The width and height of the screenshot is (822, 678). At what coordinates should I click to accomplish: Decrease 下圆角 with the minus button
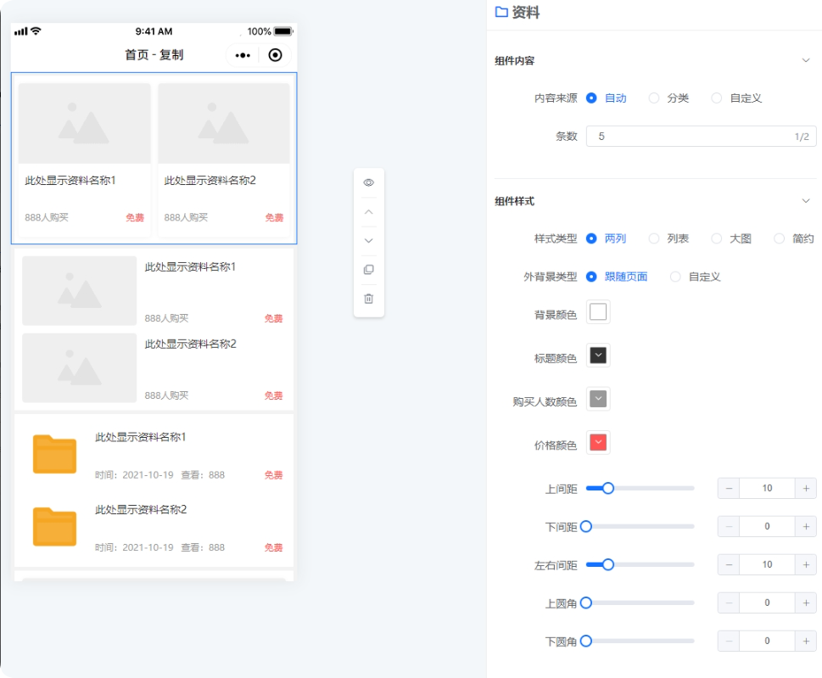tap(729, 641)
